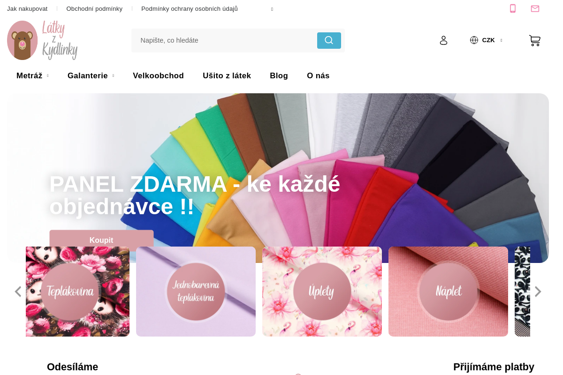Click the pink phone icon
This screenshot has height=375, width=563.
point(513,8)
